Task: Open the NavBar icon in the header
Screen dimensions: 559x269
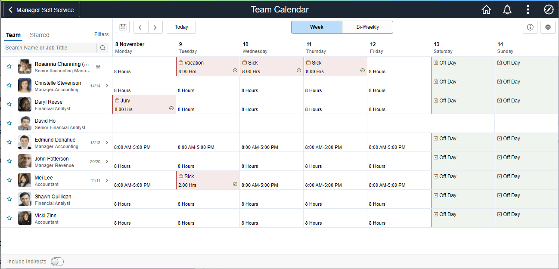Action: click(548, 9)
